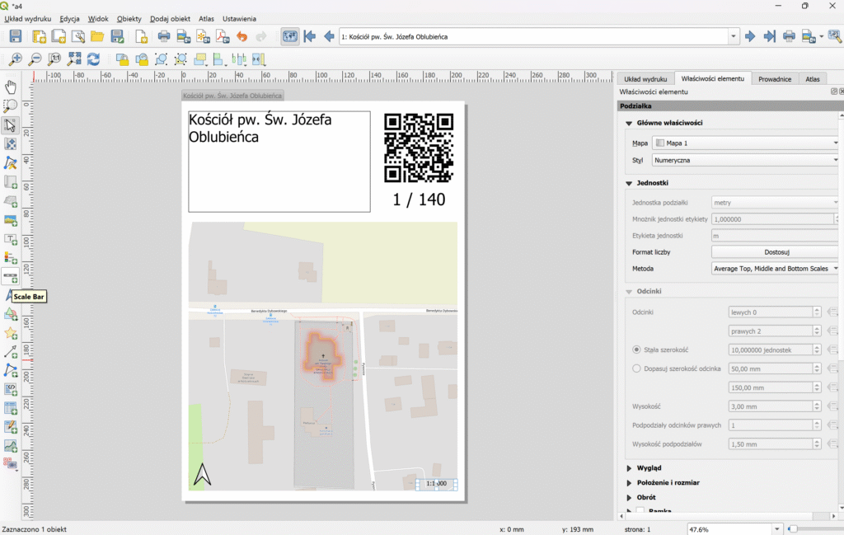Click the Export as PDF icon

(222, 36)
